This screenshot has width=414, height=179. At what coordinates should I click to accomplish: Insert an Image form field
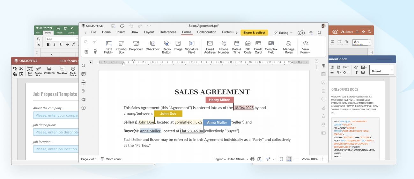pyautogui.click(x=178, y=46)
